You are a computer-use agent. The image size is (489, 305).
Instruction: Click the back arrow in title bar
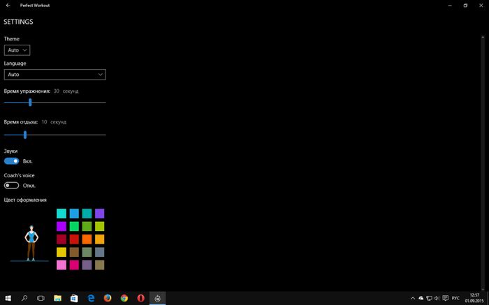pos(7,5)
